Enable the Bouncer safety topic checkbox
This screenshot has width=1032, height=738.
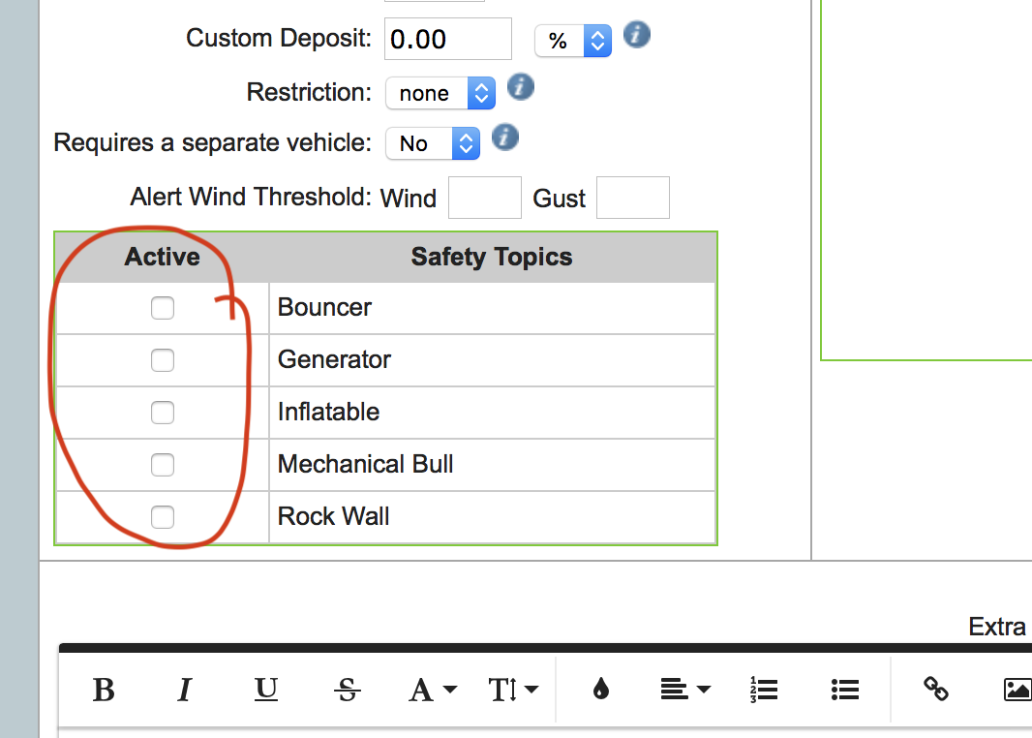click(x=163, y=308)
